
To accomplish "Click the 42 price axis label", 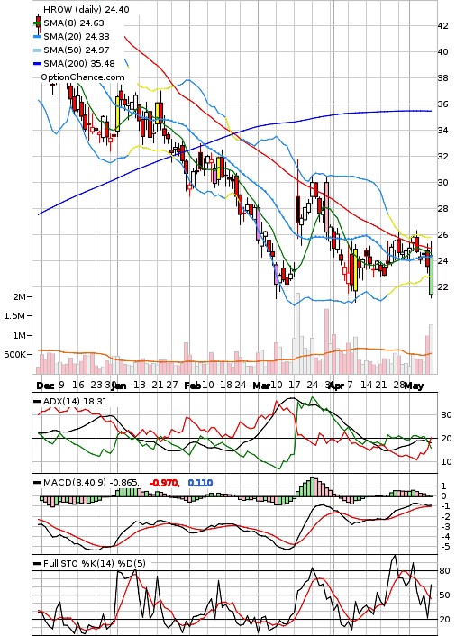I will [x=442, y=26].
